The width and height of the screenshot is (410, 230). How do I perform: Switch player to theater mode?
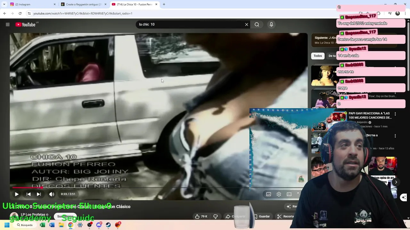pos(289,194)
